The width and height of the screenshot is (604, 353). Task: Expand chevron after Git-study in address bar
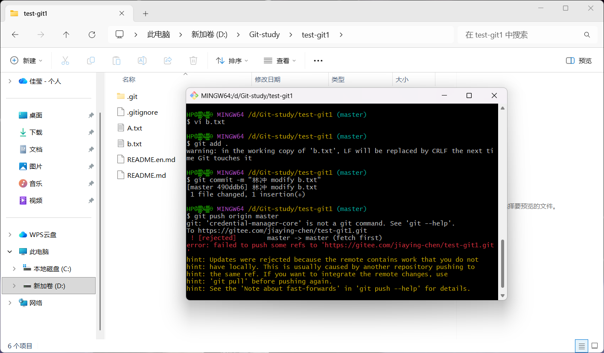(x=291, y=35)
